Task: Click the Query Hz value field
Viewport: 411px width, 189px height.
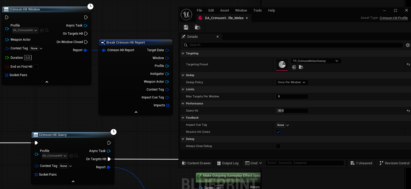Action: pyautogui.click(x=292, y=111)
